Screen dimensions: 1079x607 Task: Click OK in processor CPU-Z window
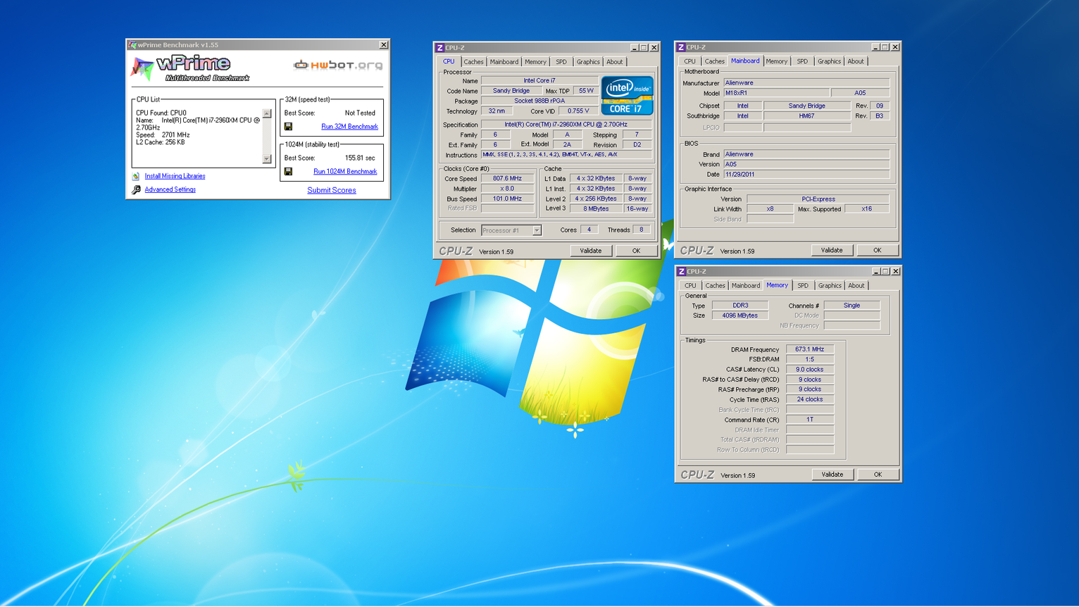(x=636, y=251)
